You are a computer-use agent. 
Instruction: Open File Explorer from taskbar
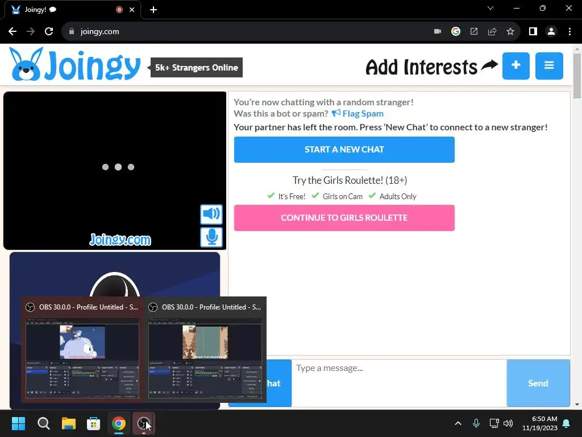point(69,423)
